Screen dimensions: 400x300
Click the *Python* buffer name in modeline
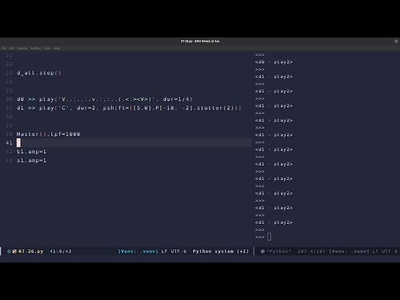point(279,251)
